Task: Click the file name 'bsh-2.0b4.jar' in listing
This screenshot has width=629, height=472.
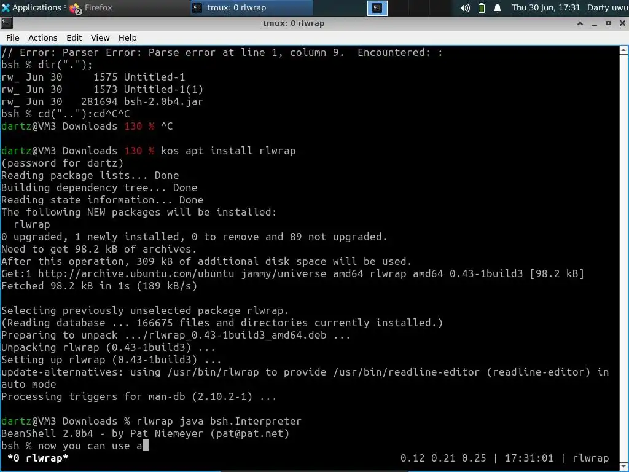Action: [163, 101]
